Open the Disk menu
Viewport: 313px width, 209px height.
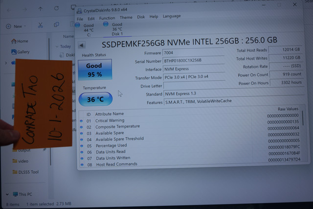click(141, 17)
